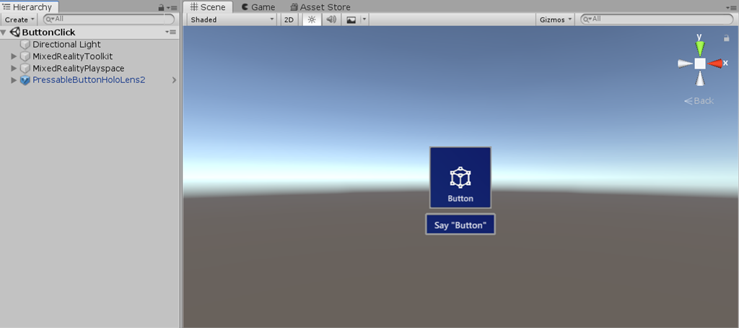739x328 pixels.
Task: Click the scene gizmo lock icon
Action: click(x=726, y=38)
